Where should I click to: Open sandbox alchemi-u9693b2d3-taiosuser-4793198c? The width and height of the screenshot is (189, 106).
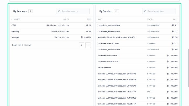point(117,98)
